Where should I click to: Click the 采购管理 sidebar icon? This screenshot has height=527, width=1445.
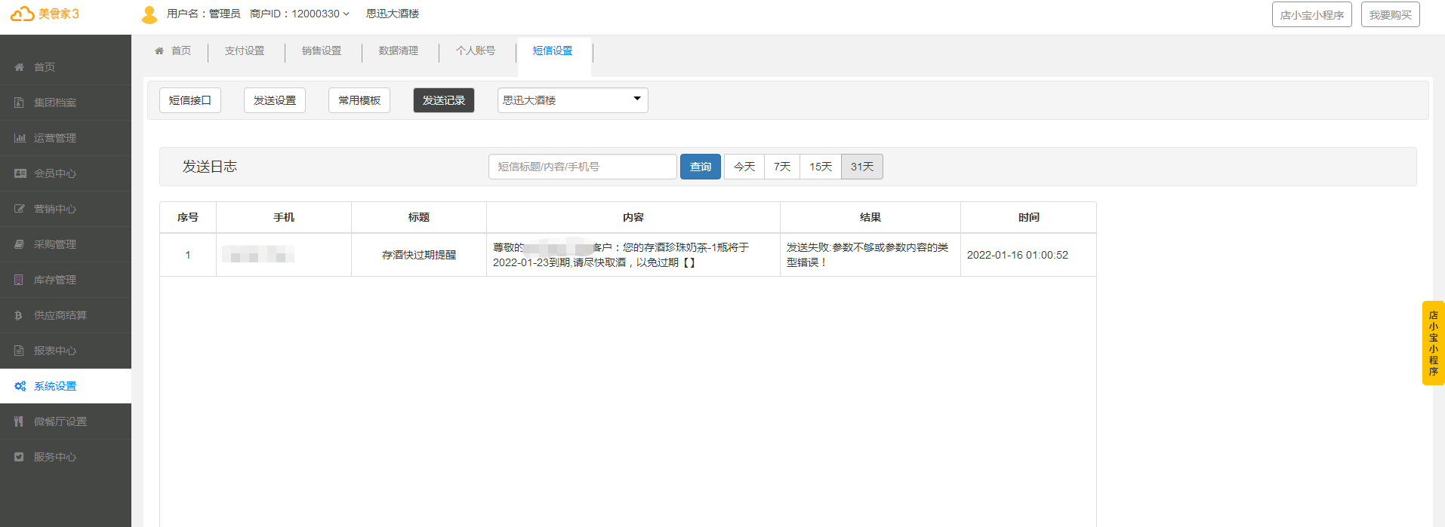20,244
